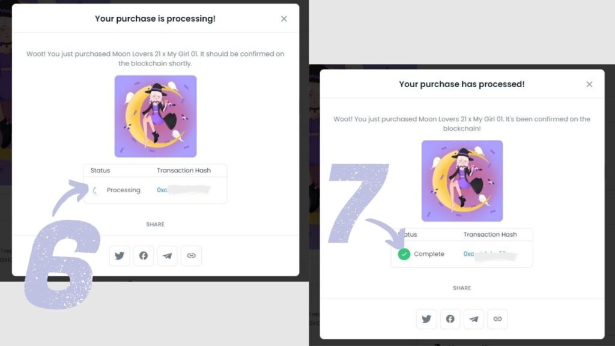Open transaction hash link beside Processing
Screen dimensions: 615x346
coord(184,190)
